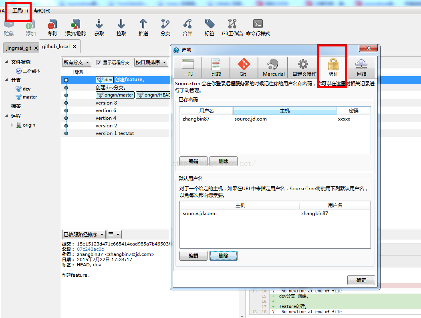Open the Sort by date (按日期排序) dropdown
Viewport: 421px width, 318px height.
point(151,62)
